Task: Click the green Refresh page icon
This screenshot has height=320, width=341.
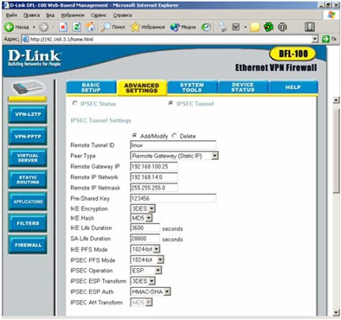Action: (x=77, y=27)
